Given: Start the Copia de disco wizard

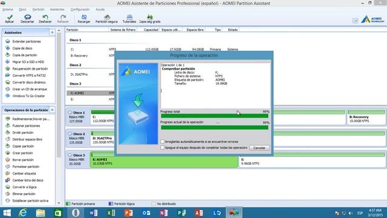Looking at the screenshot, I should click(22, 48).
